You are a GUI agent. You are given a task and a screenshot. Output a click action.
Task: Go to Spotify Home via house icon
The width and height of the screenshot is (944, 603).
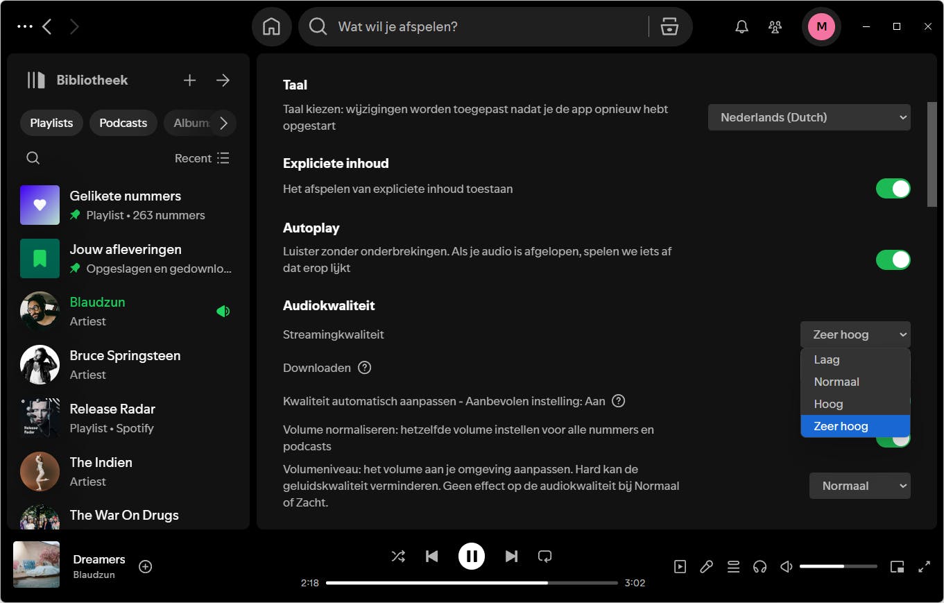pos(271,27)
